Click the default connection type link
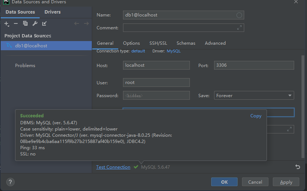This screenshot has width=307, height=191. (x=138, y=51)
